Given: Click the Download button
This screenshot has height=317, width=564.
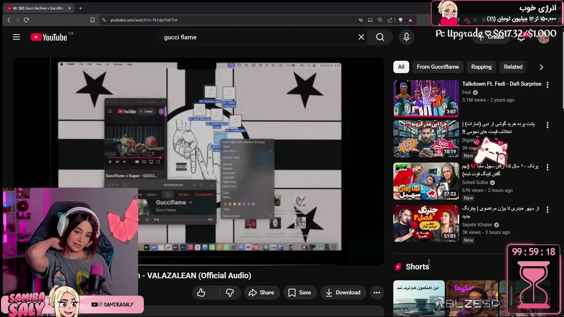Looking at the screenshot, I should 343,292.
